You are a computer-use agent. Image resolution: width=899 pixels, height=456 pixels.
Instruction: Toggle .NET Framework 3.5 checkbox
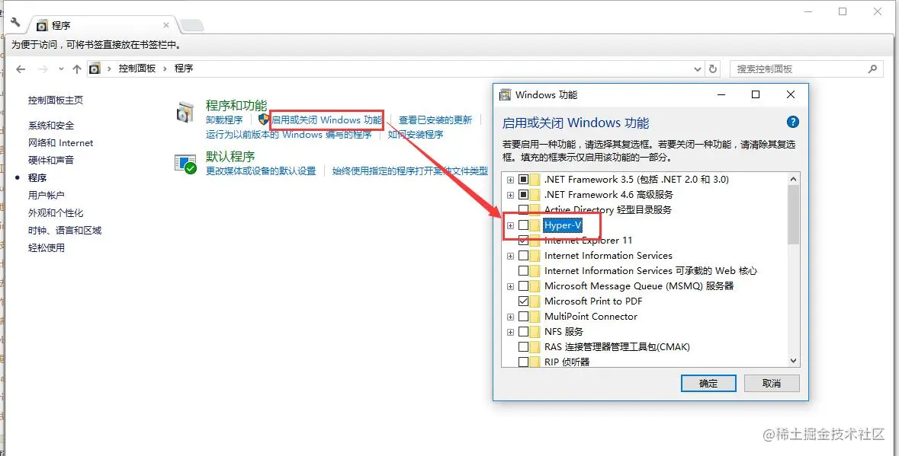(x=523, y=180)
